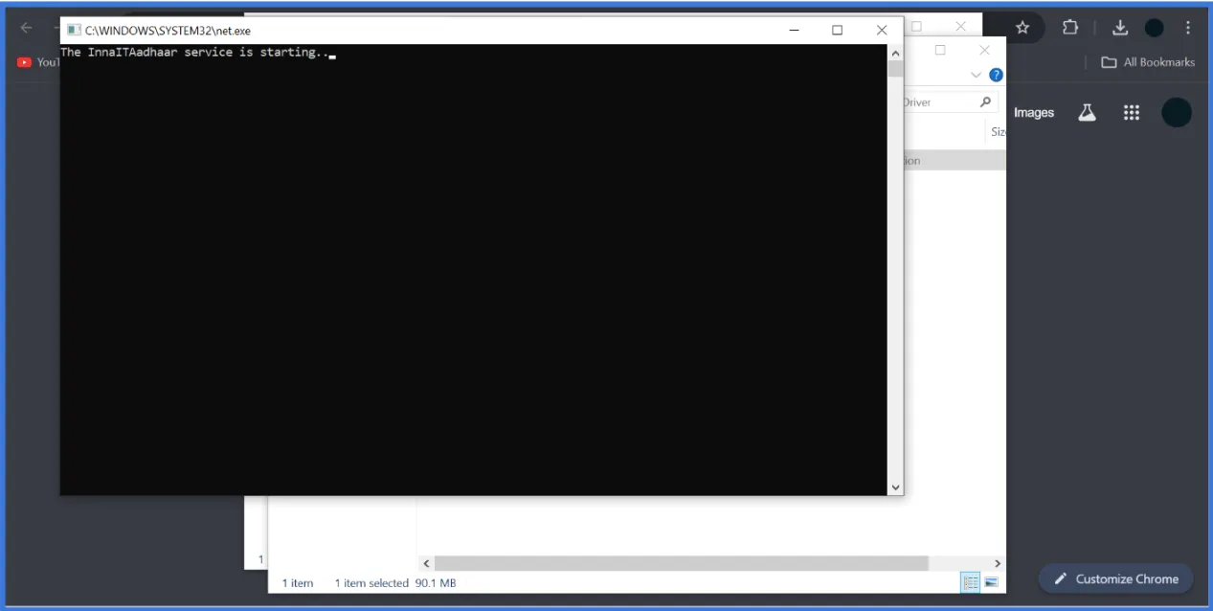Minimize the net.exe console window
This screenshot has height=611, width=1213.
coord(794,30)
